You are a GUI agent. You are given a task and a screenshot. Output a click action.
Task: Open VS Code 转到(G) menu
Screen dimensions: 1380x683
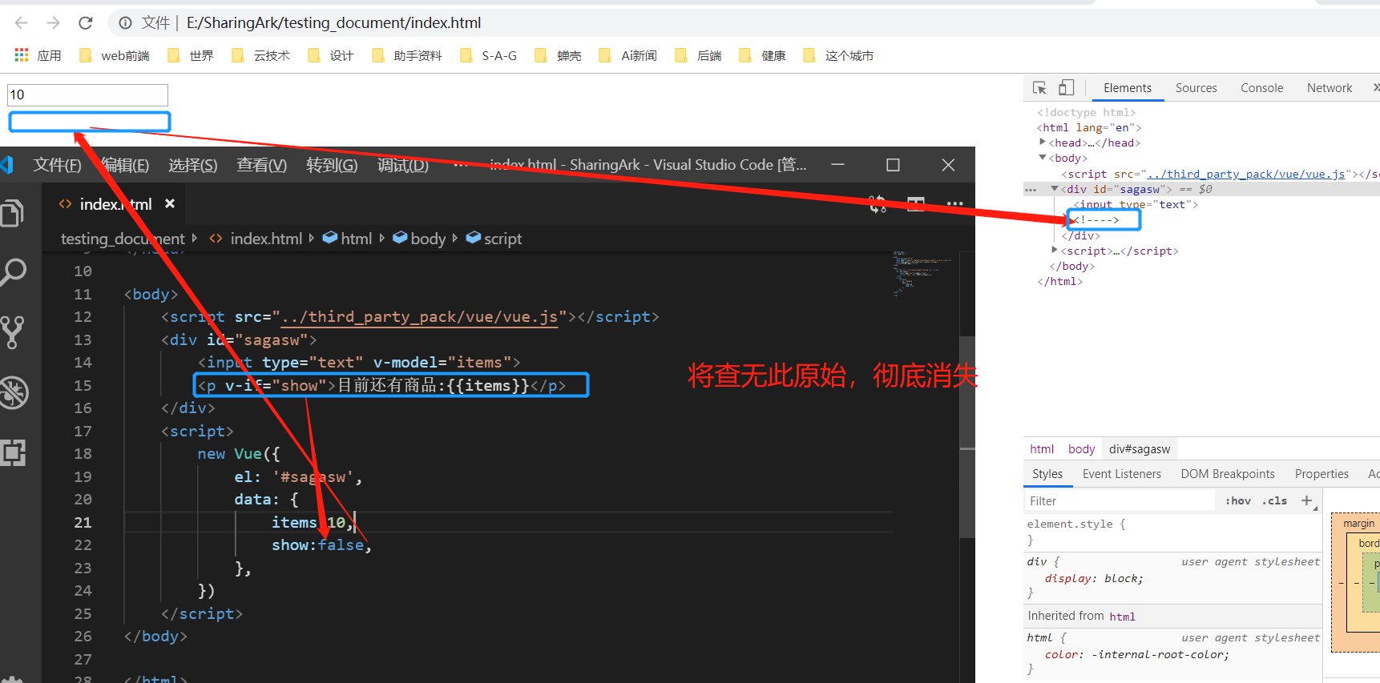click(x=332, y=165)
